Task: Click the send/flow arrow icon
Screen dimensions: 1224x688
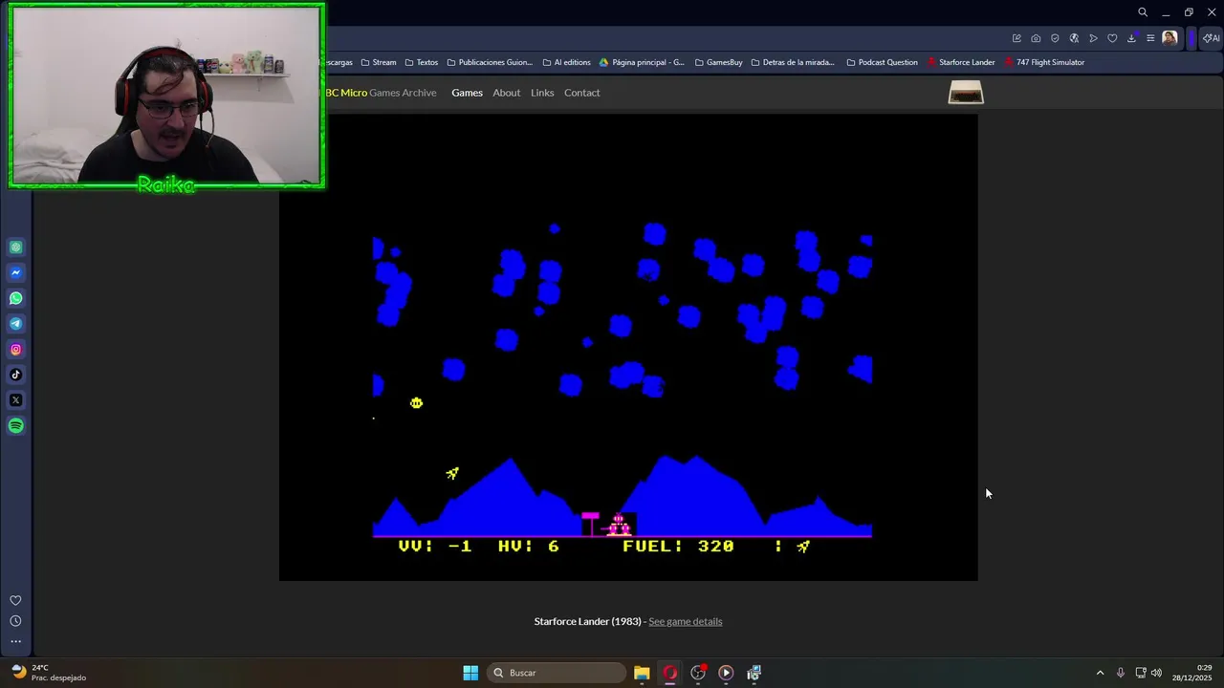Action: (x=1093, y=38)
